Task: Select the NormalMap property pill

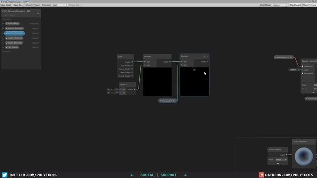Action: (12, 24)
